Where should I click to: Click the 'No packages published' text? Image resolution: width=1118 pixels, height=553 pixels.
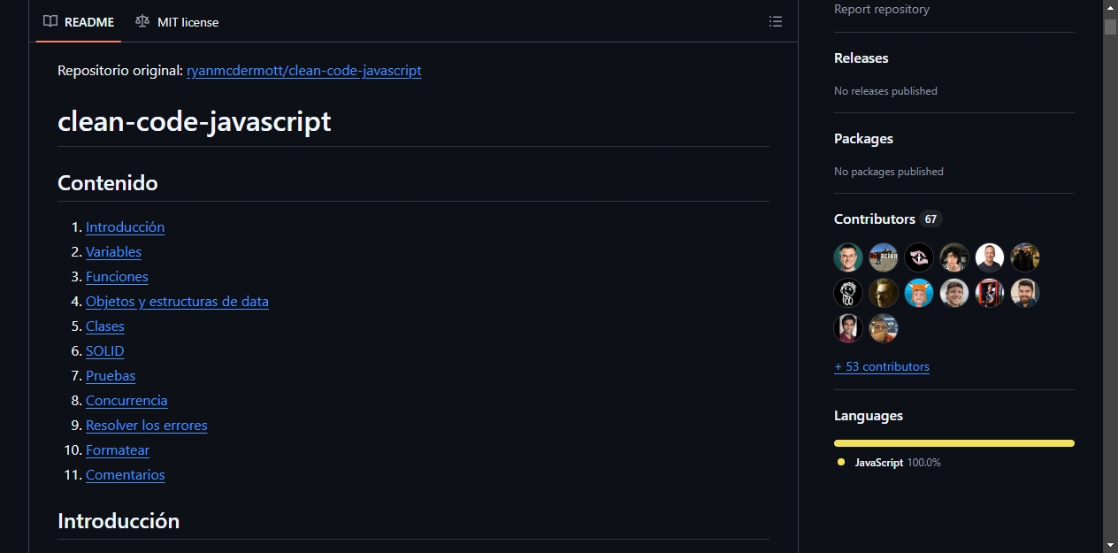[x=889, y=171]
